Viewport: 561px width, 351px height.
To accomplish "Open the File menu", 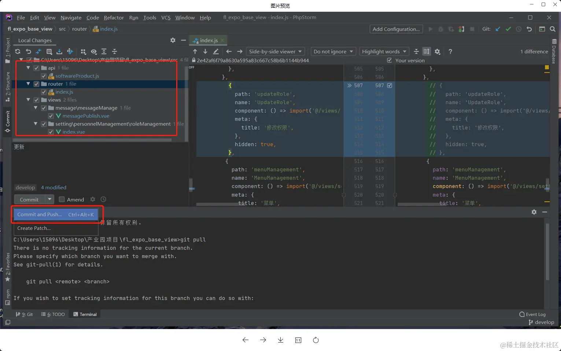I will (21, 18).
